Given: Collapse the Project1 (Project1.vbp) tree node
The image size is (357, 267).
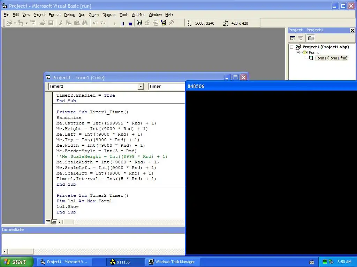Looking at the screenshot, I should [292, 47].
